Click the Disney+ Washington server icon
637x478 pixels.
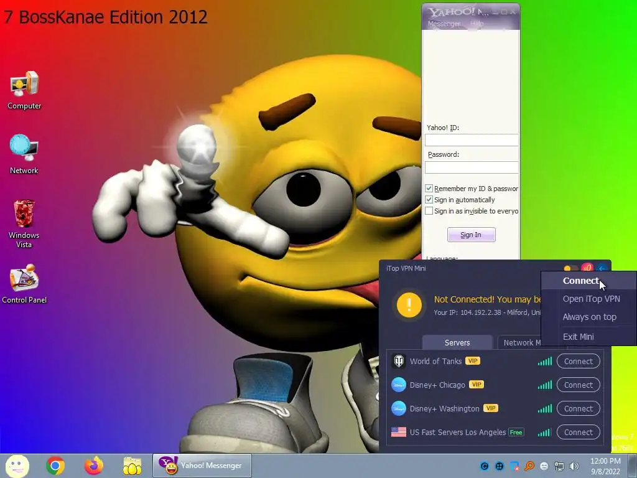click(x=399, y=408)
